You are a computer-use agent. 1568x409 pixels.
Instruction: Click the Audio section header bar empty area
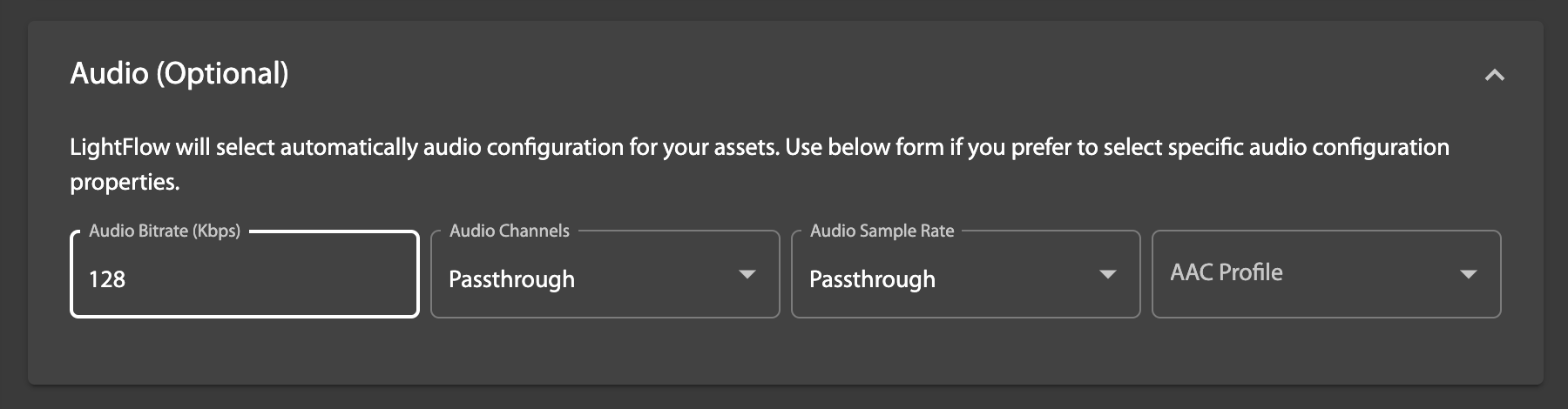coord(871,74)
